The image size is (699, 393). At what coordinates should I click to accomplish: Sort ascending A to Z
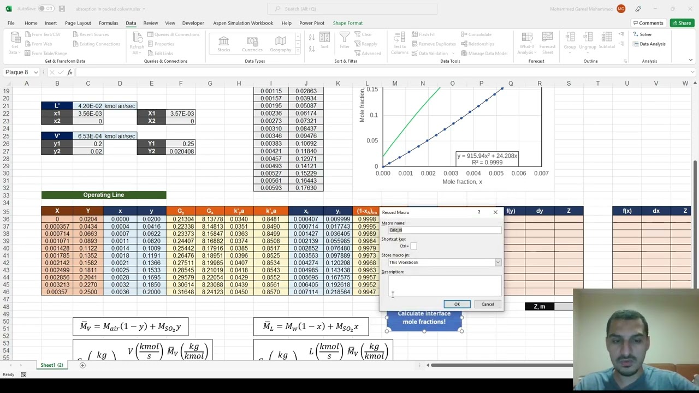pyautogui.click(x=312, y=37)
